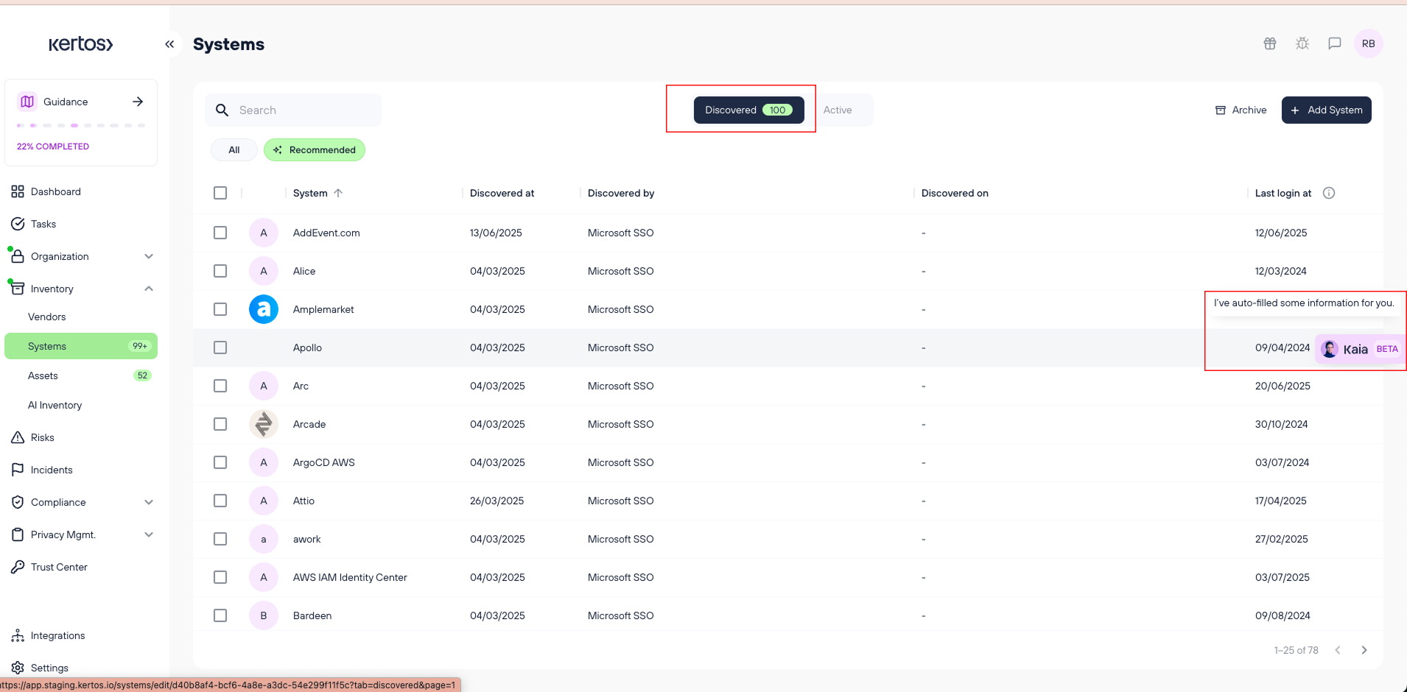
Task: Open the gift icon in header
Action: coord(1270,43)
